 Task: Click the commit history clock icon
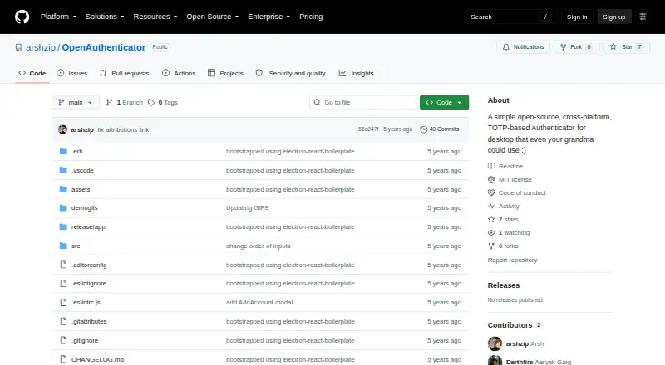pyautogui.click(x=423, y=129)
